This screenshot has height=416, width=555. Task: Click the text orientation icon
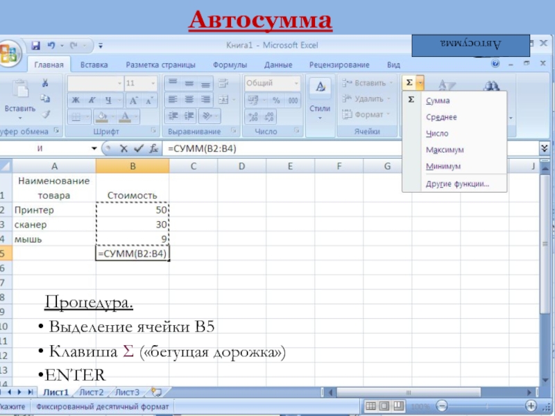tap(207, 116)
